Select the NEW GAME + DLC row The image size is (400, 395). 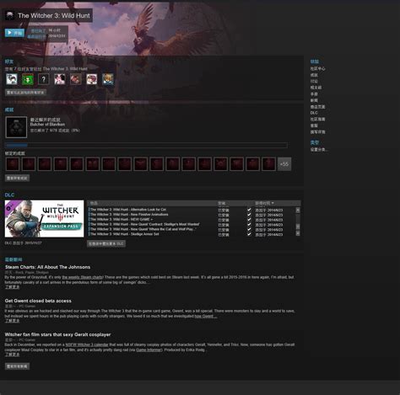192,220
